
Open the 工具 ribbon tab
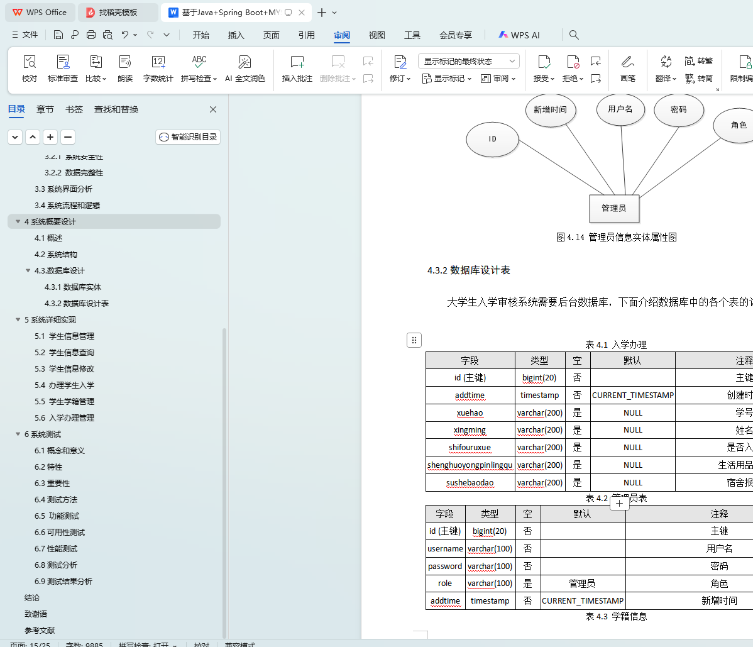pyautogui.click(x=412, y=35)
